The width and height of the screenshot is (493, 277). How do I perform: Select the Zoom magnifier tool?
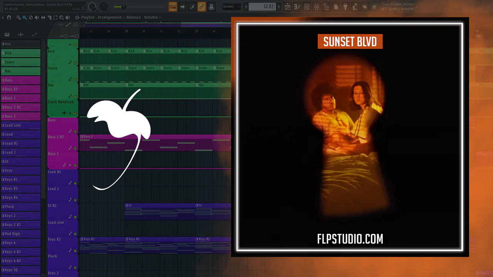62,18
